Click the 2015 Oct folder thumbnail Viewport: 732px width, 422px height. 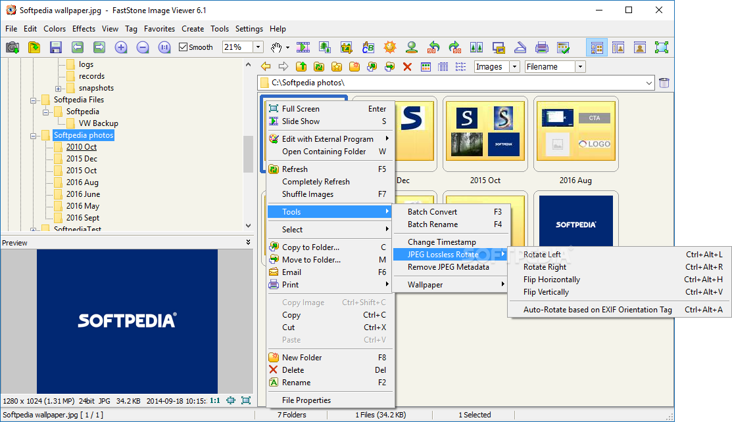pos(485,135)
